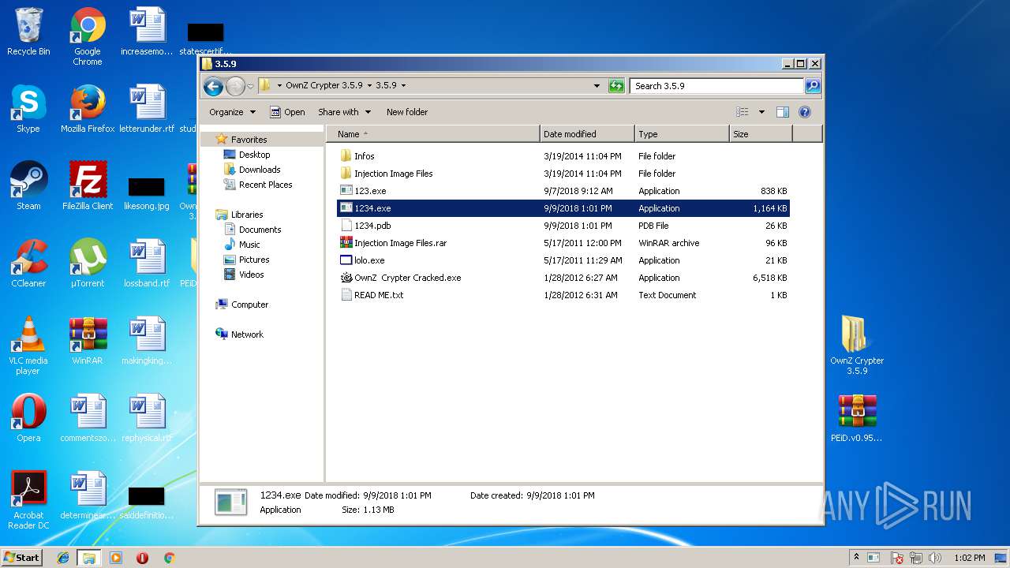Change view with the views icon
The width and height of the screenshot is (1010, 568).
point(742,112)
